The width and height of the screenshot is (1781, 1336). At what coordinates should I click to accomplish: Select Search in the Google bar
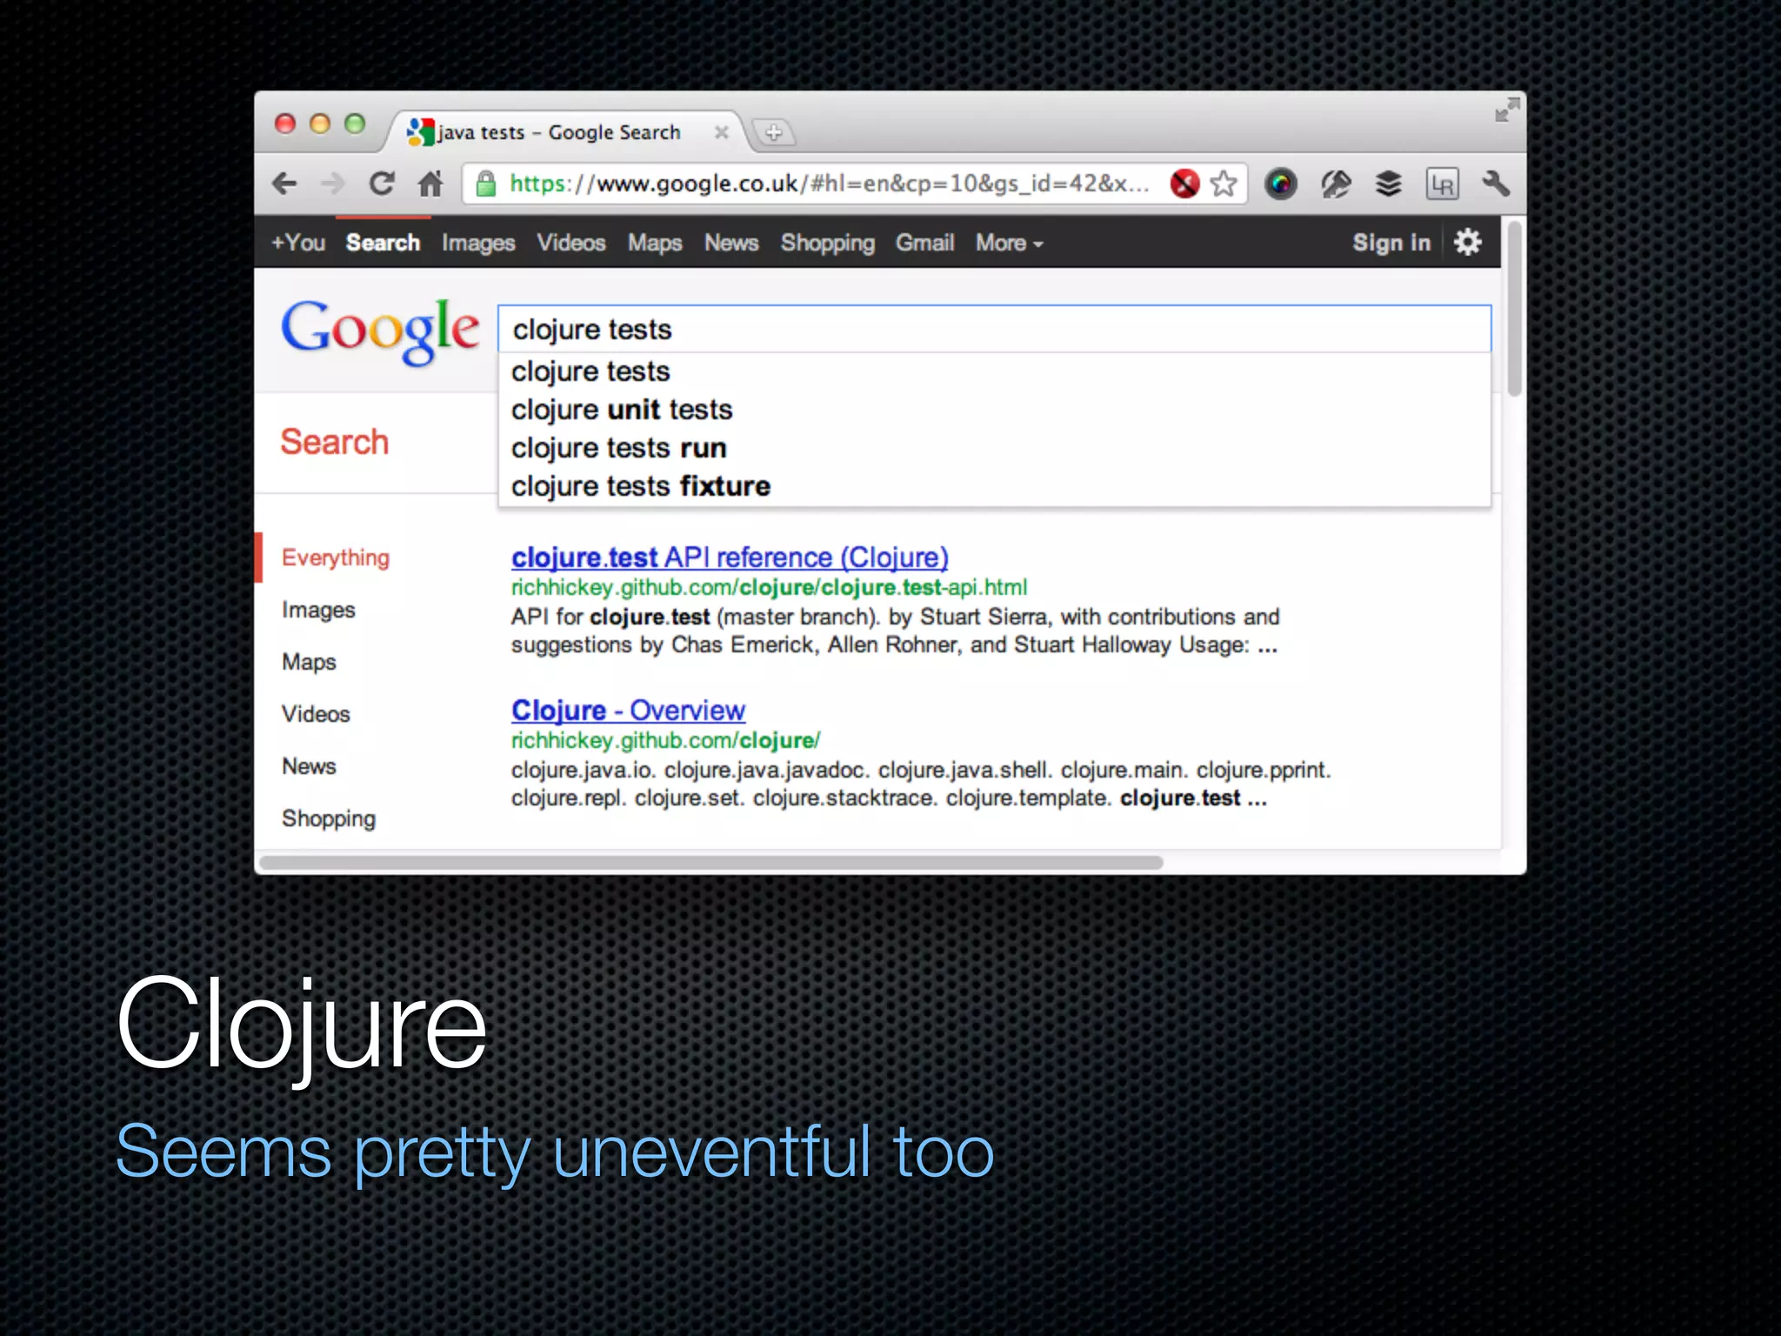tap(383, 243)
